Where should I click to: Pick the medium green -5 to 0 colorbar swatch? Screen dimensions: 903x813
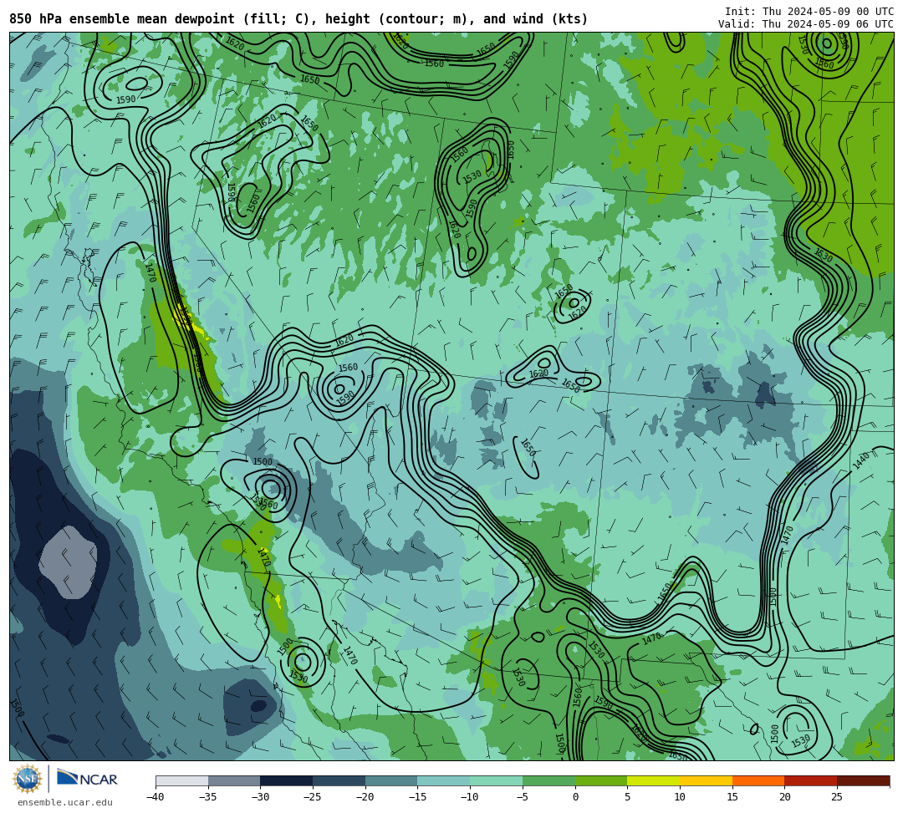[548, 780]
